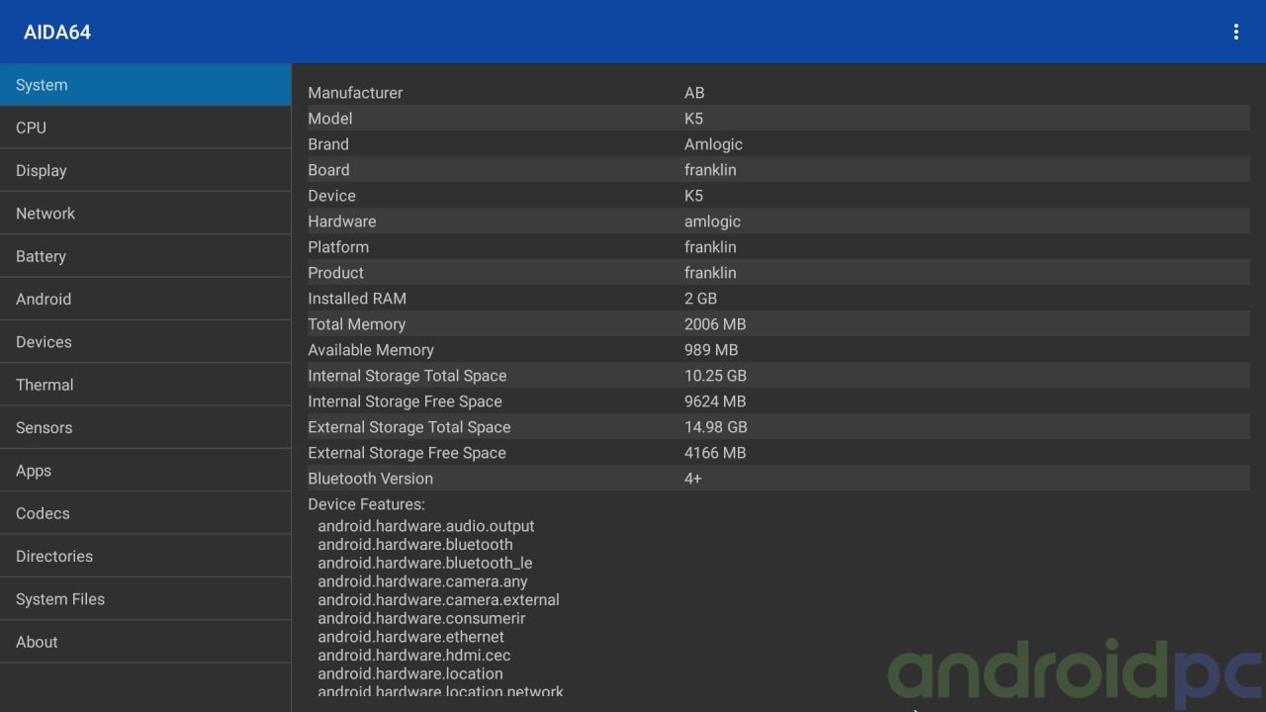Open the Apps section
1266x712 pixels.
click(x=145, y=470)
